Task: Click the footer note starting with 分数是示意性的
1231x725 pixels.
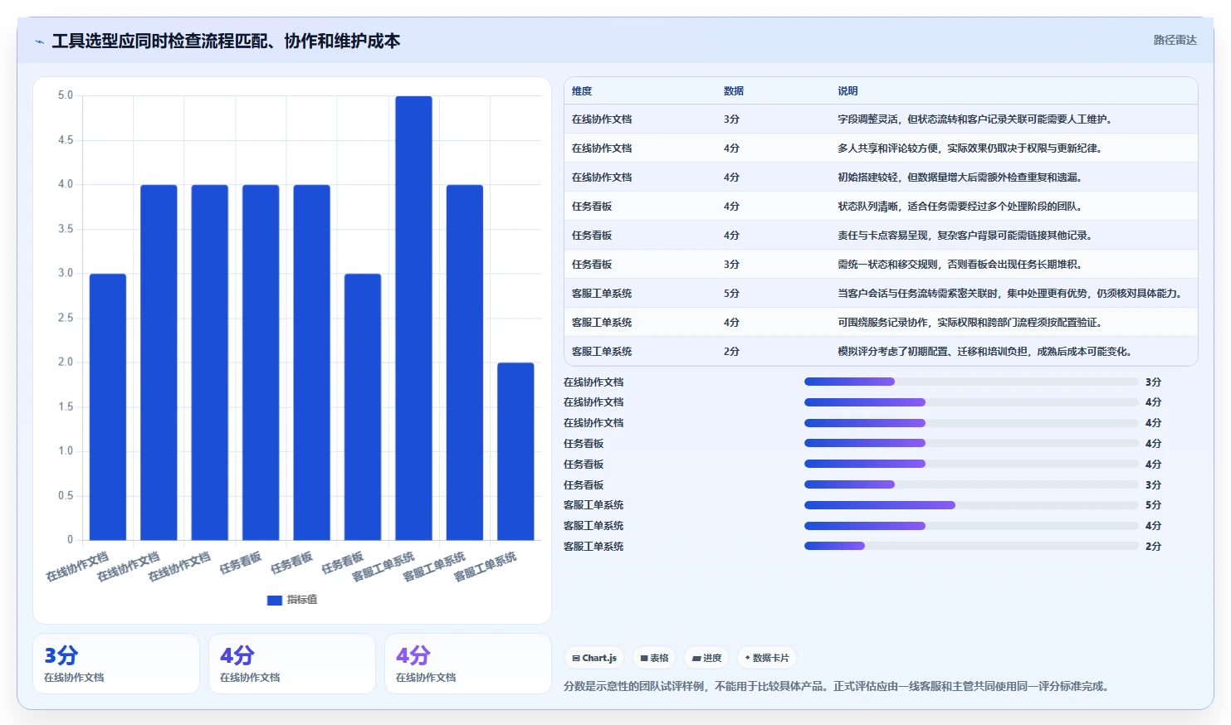Action: (838, 686)
